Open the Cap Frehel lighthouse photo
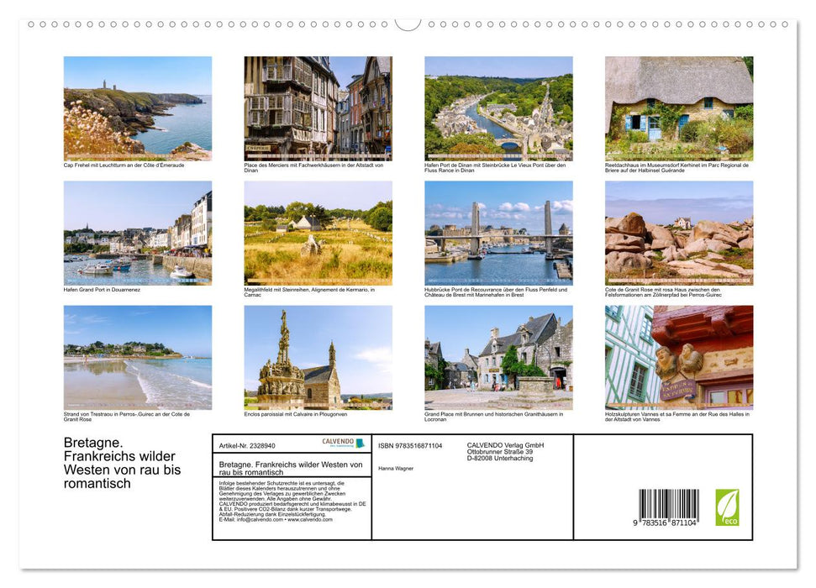 coord(138,108)
